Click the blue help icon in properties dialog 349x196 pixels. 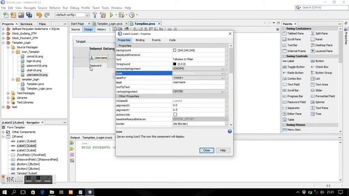(230, 131)
